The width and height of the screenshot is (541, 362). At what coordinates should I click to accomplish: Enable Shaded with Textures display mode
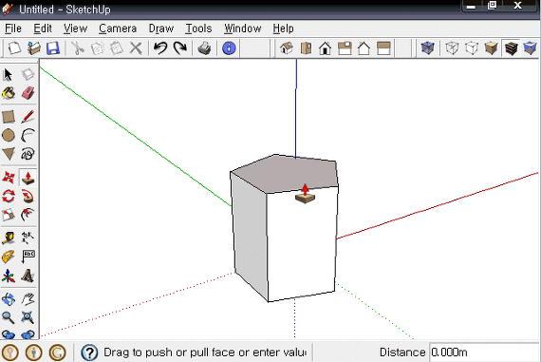[x=511, y=48]
